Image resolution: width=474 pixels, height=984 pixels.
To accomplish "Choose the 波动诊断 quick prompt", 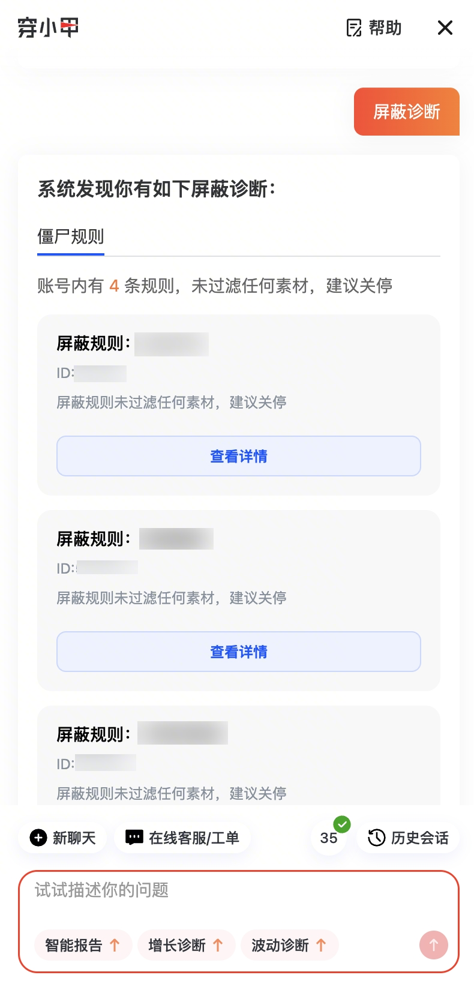I will click(289, 946).
